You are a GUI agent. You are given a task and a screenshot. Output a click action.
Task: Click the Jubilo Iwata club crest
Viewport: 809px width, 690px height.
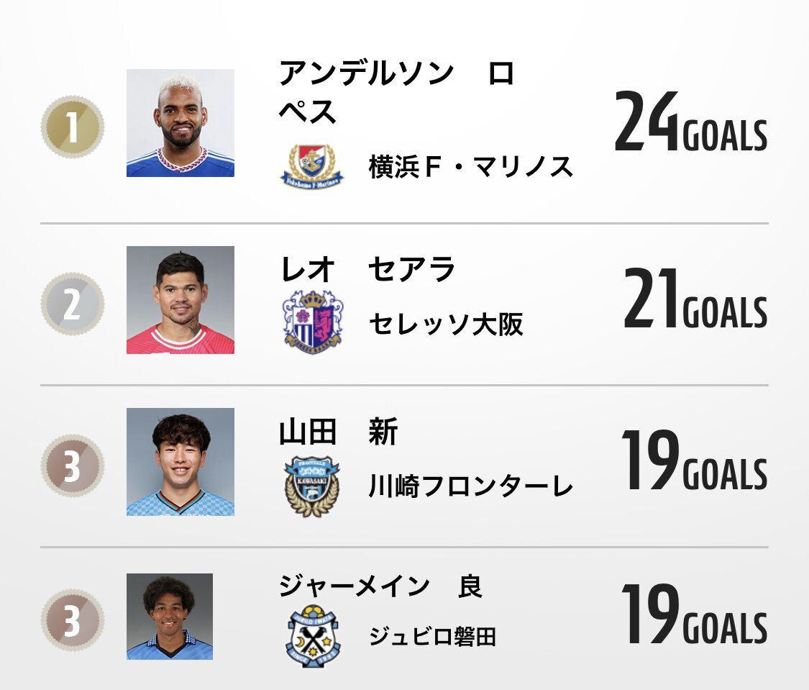pyautogui.click(x=312, y=636)
